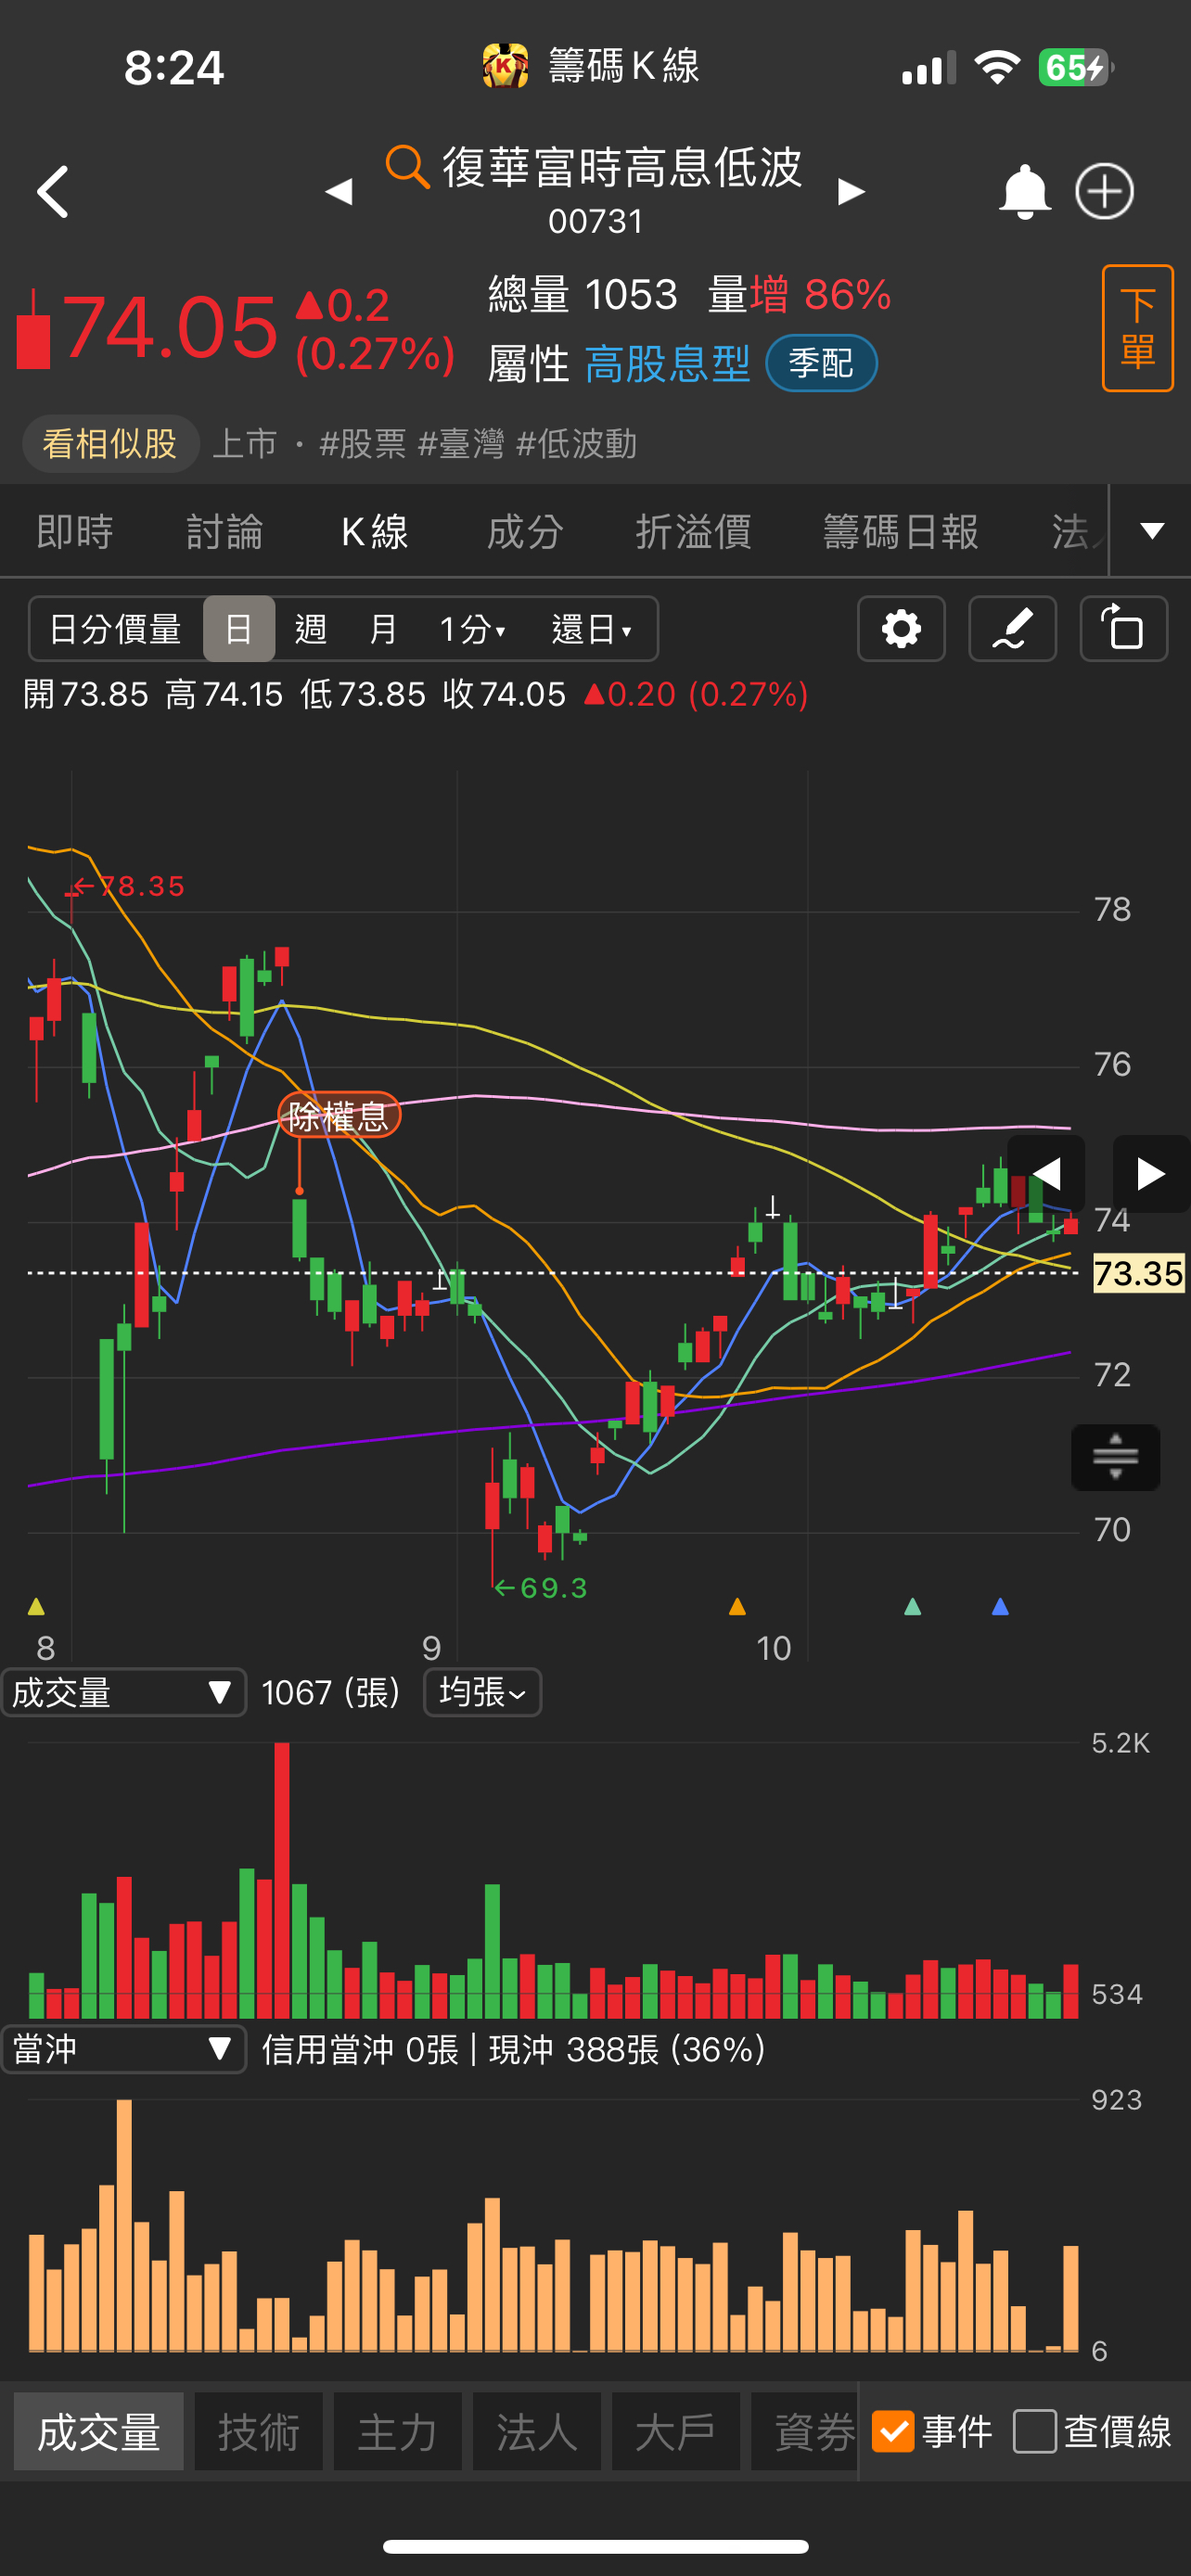1191x2576 pixels.
Task: Tap the red candlestick price icon
Action: click(33, 330)
